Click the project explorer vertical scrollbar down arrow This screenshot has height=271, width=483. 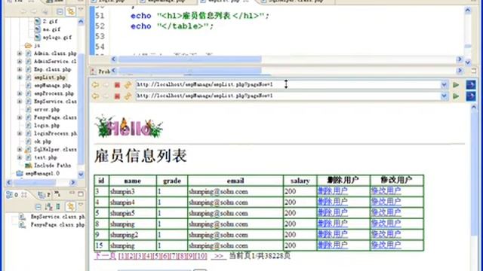pyautogui.click(x=81, y=175)
